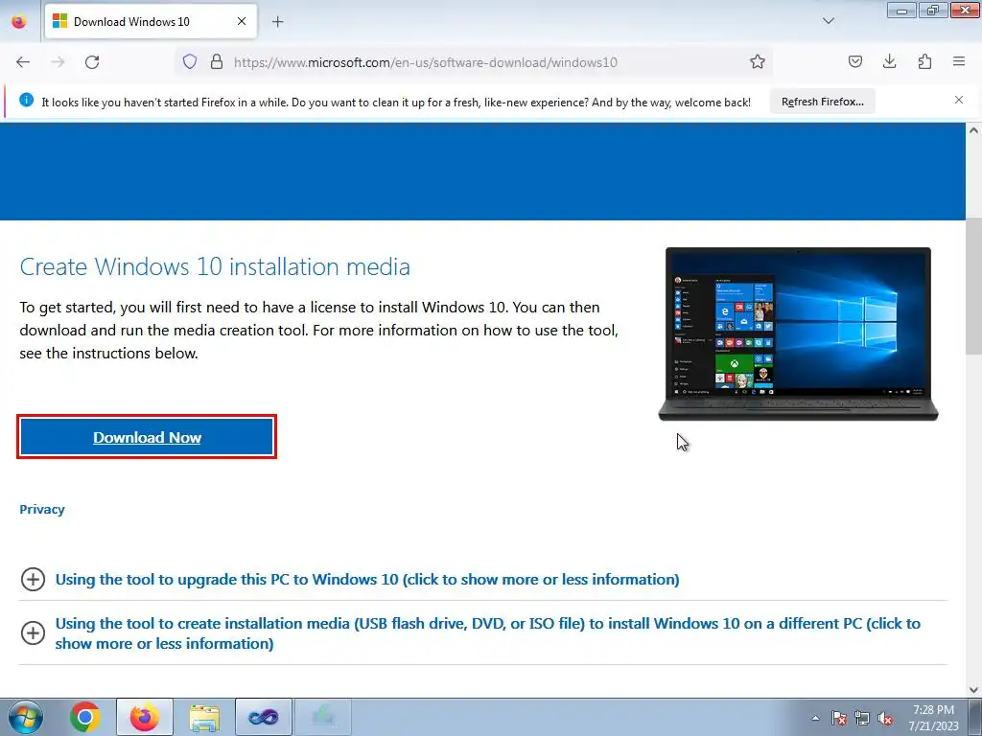Click the network status tray icon
This screenshot has height=736, width=982.
click(862, 718)
